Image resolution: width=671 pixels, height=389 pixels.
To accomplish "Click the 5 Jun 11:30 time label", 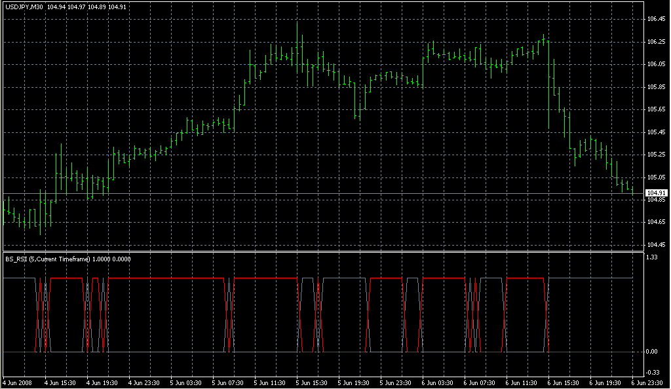I will tap(269, 383).
